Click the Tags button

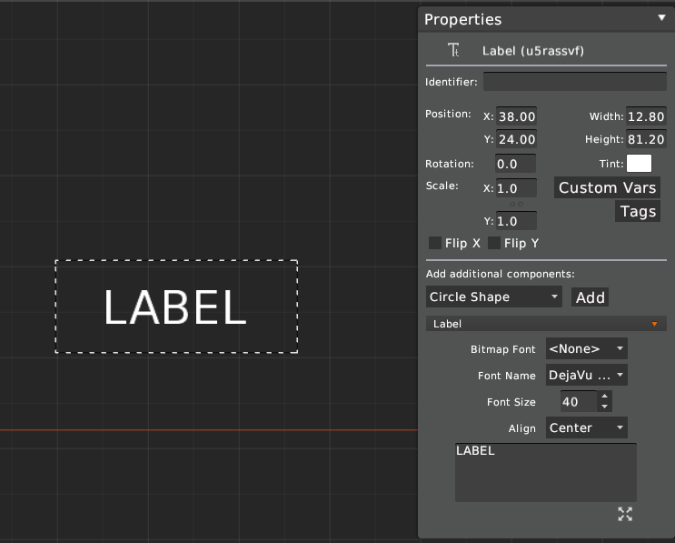638,211
